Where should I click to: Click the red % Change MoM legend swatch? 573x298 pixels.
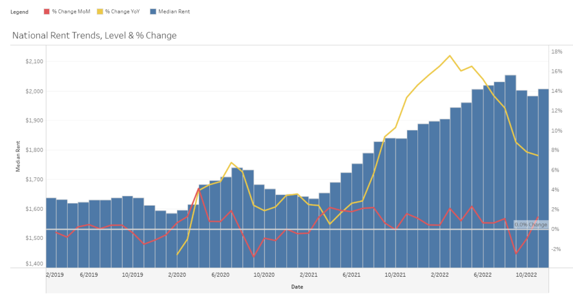tap(48, 11)
